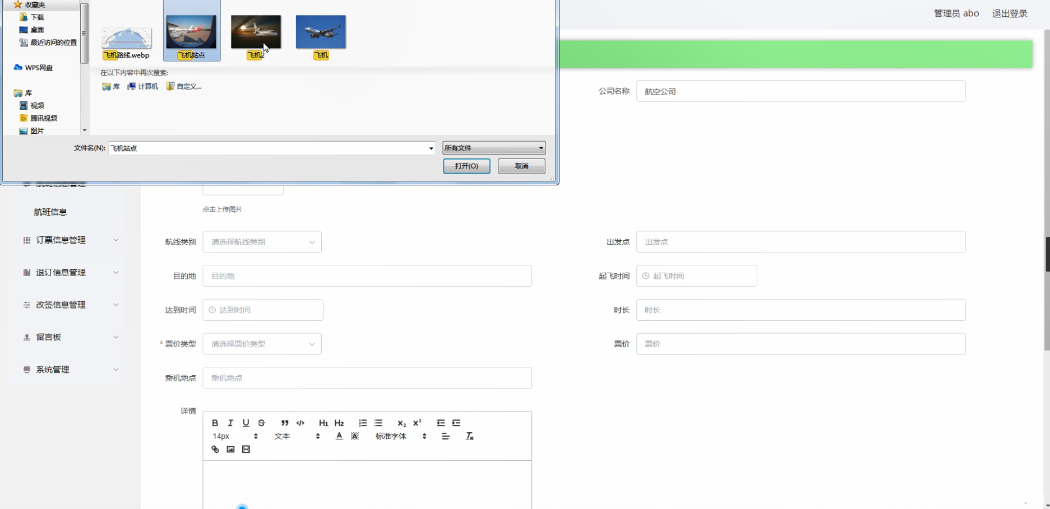Click the 目的地 input field

click(367, 276)
